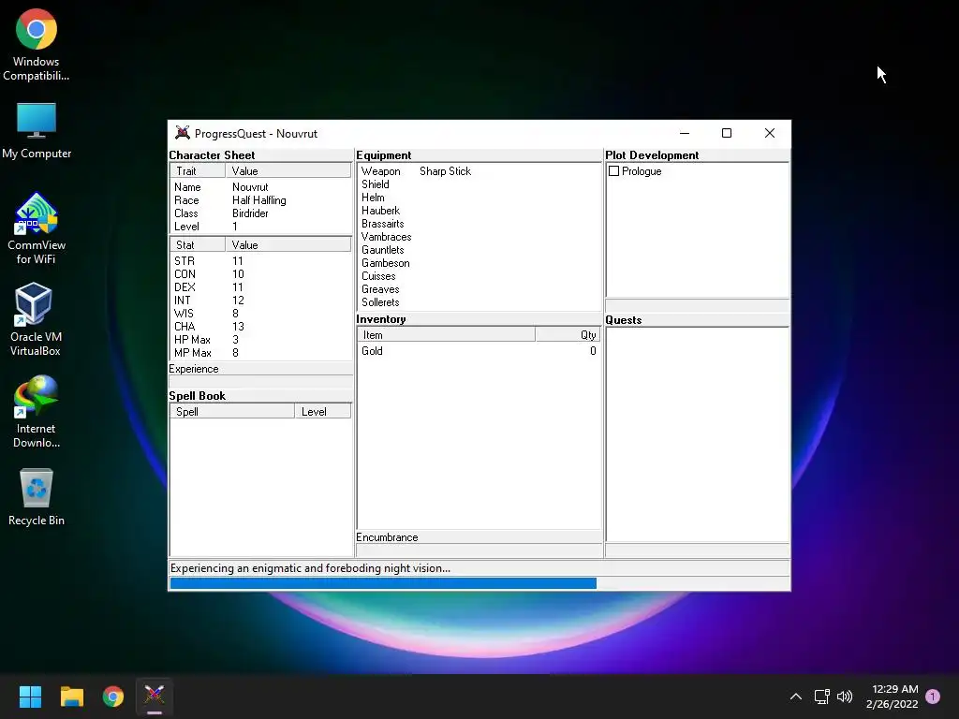Select the Oracle VM VirtualBox shortcut

coord(36,319)
